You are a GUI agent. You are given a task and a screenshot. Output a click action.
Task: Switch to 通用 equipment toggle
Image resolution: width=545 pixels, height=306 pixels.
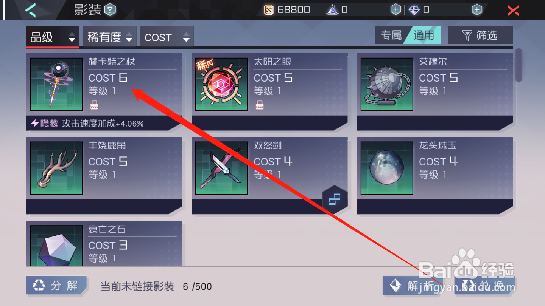423,35
